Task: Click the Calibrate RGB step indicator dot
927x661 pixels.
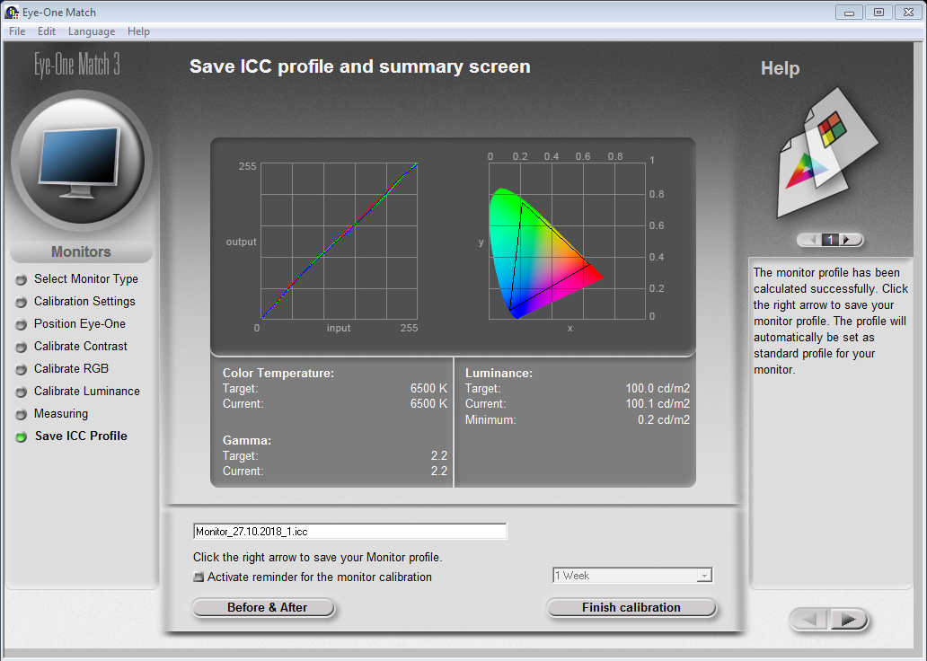Action: tap(22, 369)
